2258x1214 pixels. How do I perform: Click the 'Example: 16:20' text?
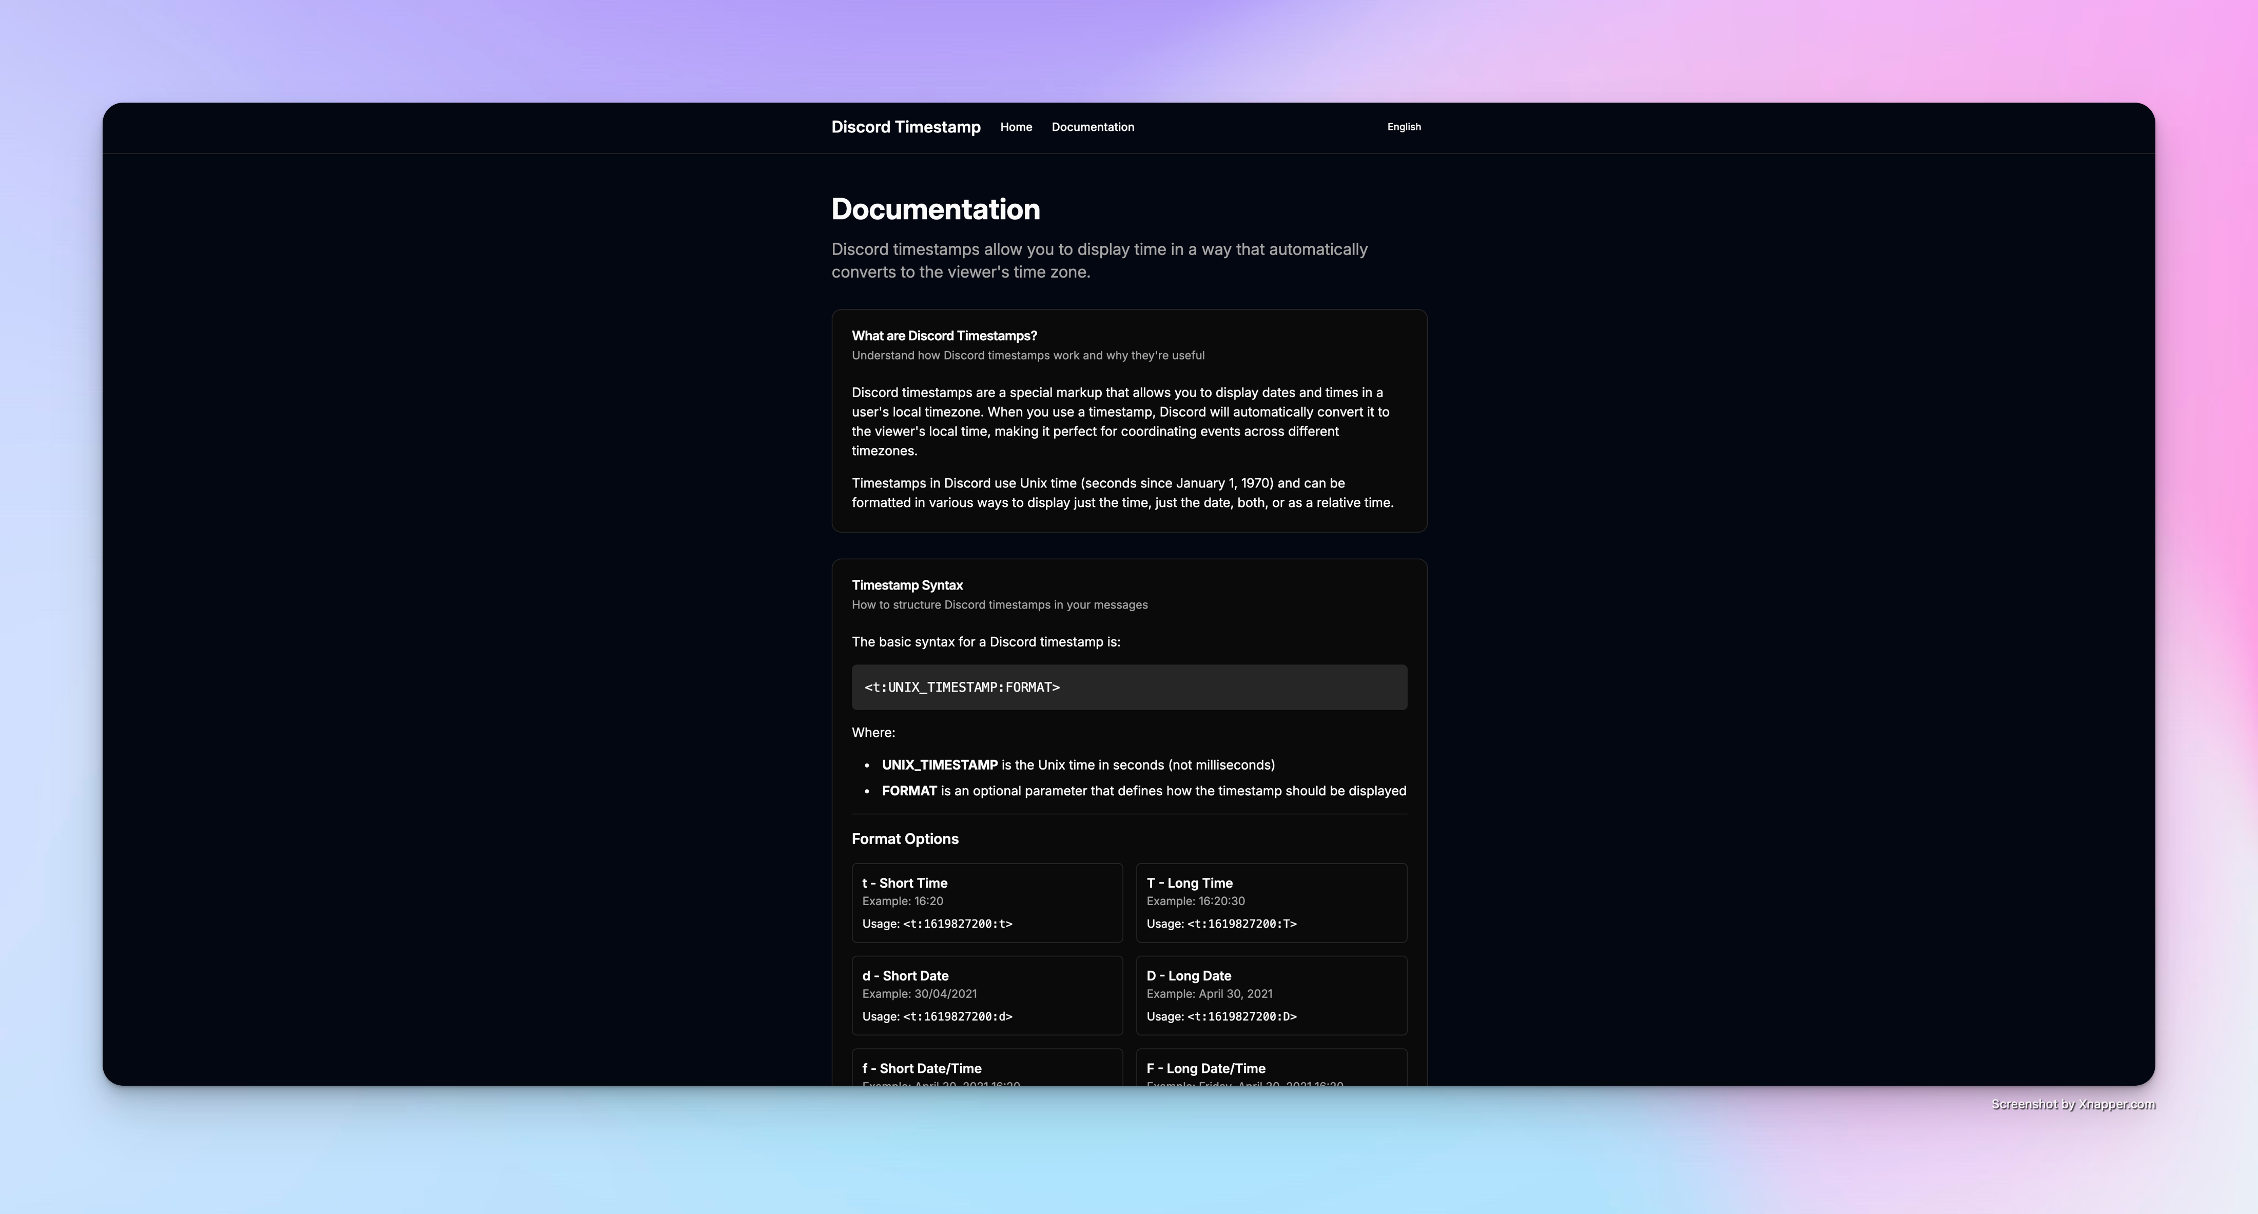902,901
